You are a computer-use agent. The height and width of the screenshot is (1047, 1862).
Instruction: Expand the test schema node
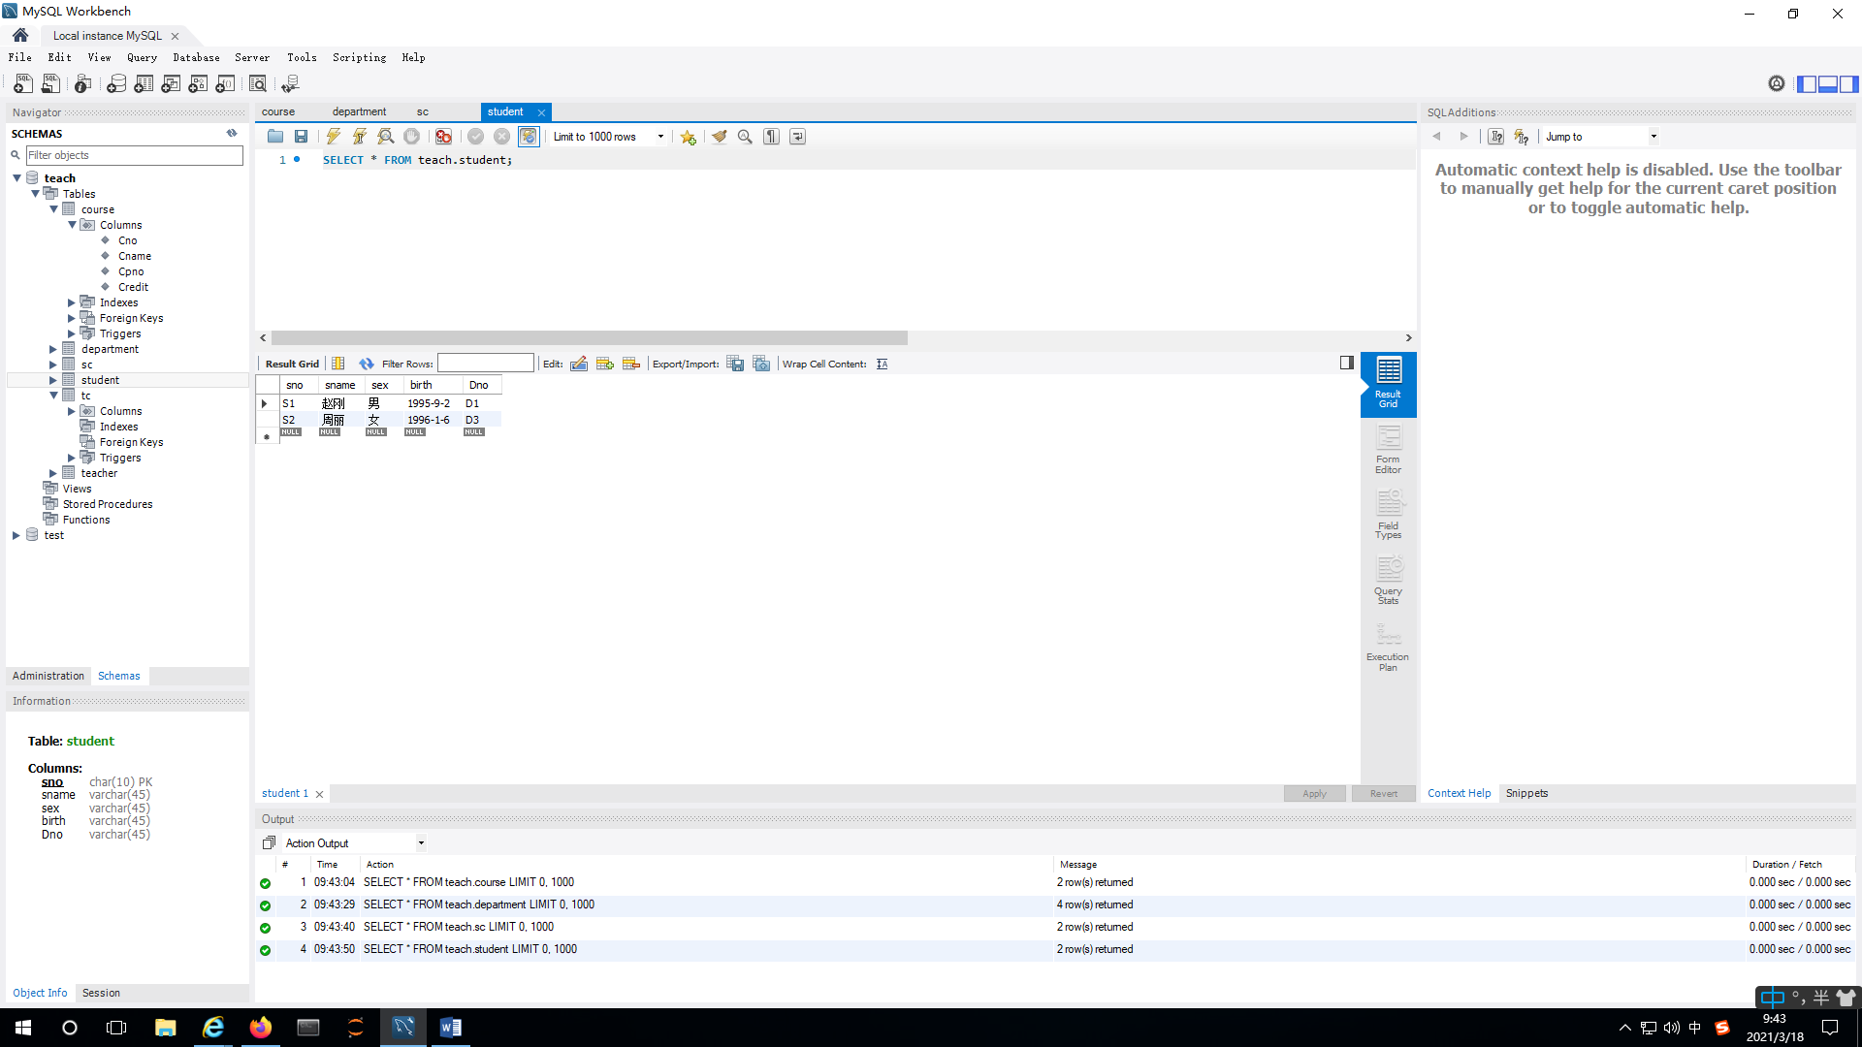click(x=16, y=535)
